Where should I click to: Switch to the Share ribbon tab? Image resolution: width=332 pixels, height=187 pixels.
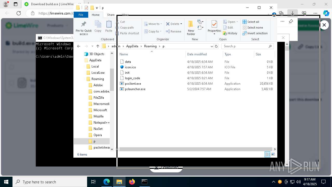(x=111, y=15)
